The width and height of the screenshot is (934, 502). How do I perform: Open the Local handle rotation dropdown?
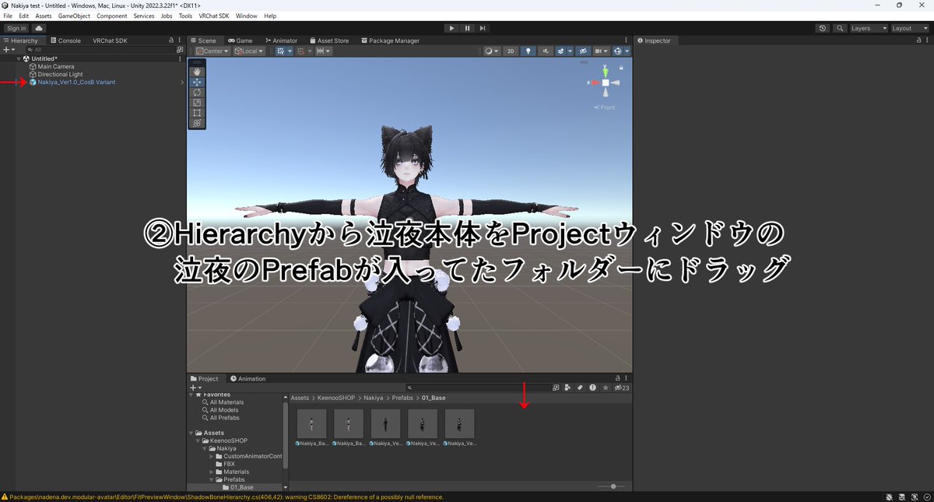click(x=249, y=51)
